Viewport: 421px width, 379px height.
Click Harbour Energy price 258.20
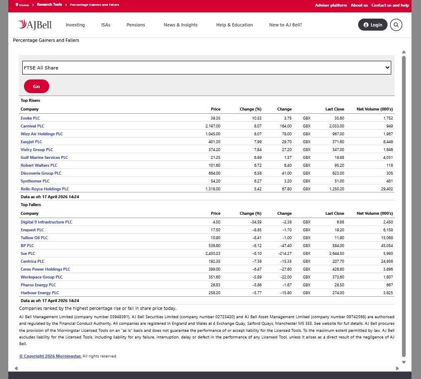pyautogui.click(x=215, y=293)
